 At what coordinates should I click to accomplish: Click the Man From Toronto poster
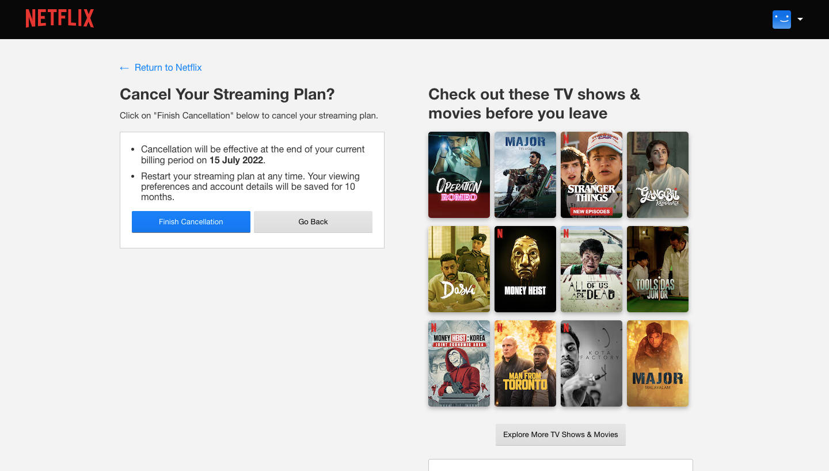(525, 363)
